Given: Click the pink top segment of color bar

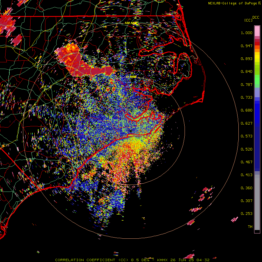Looking at the screenshot, I should (x=257, y=31).
